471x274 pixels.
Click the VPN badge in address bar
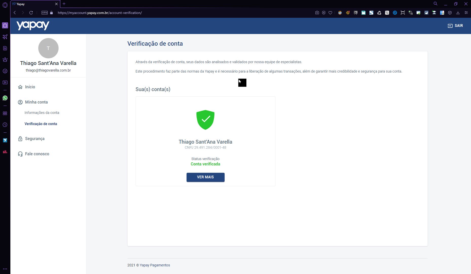pyautogui.click(x=45, y=13)
